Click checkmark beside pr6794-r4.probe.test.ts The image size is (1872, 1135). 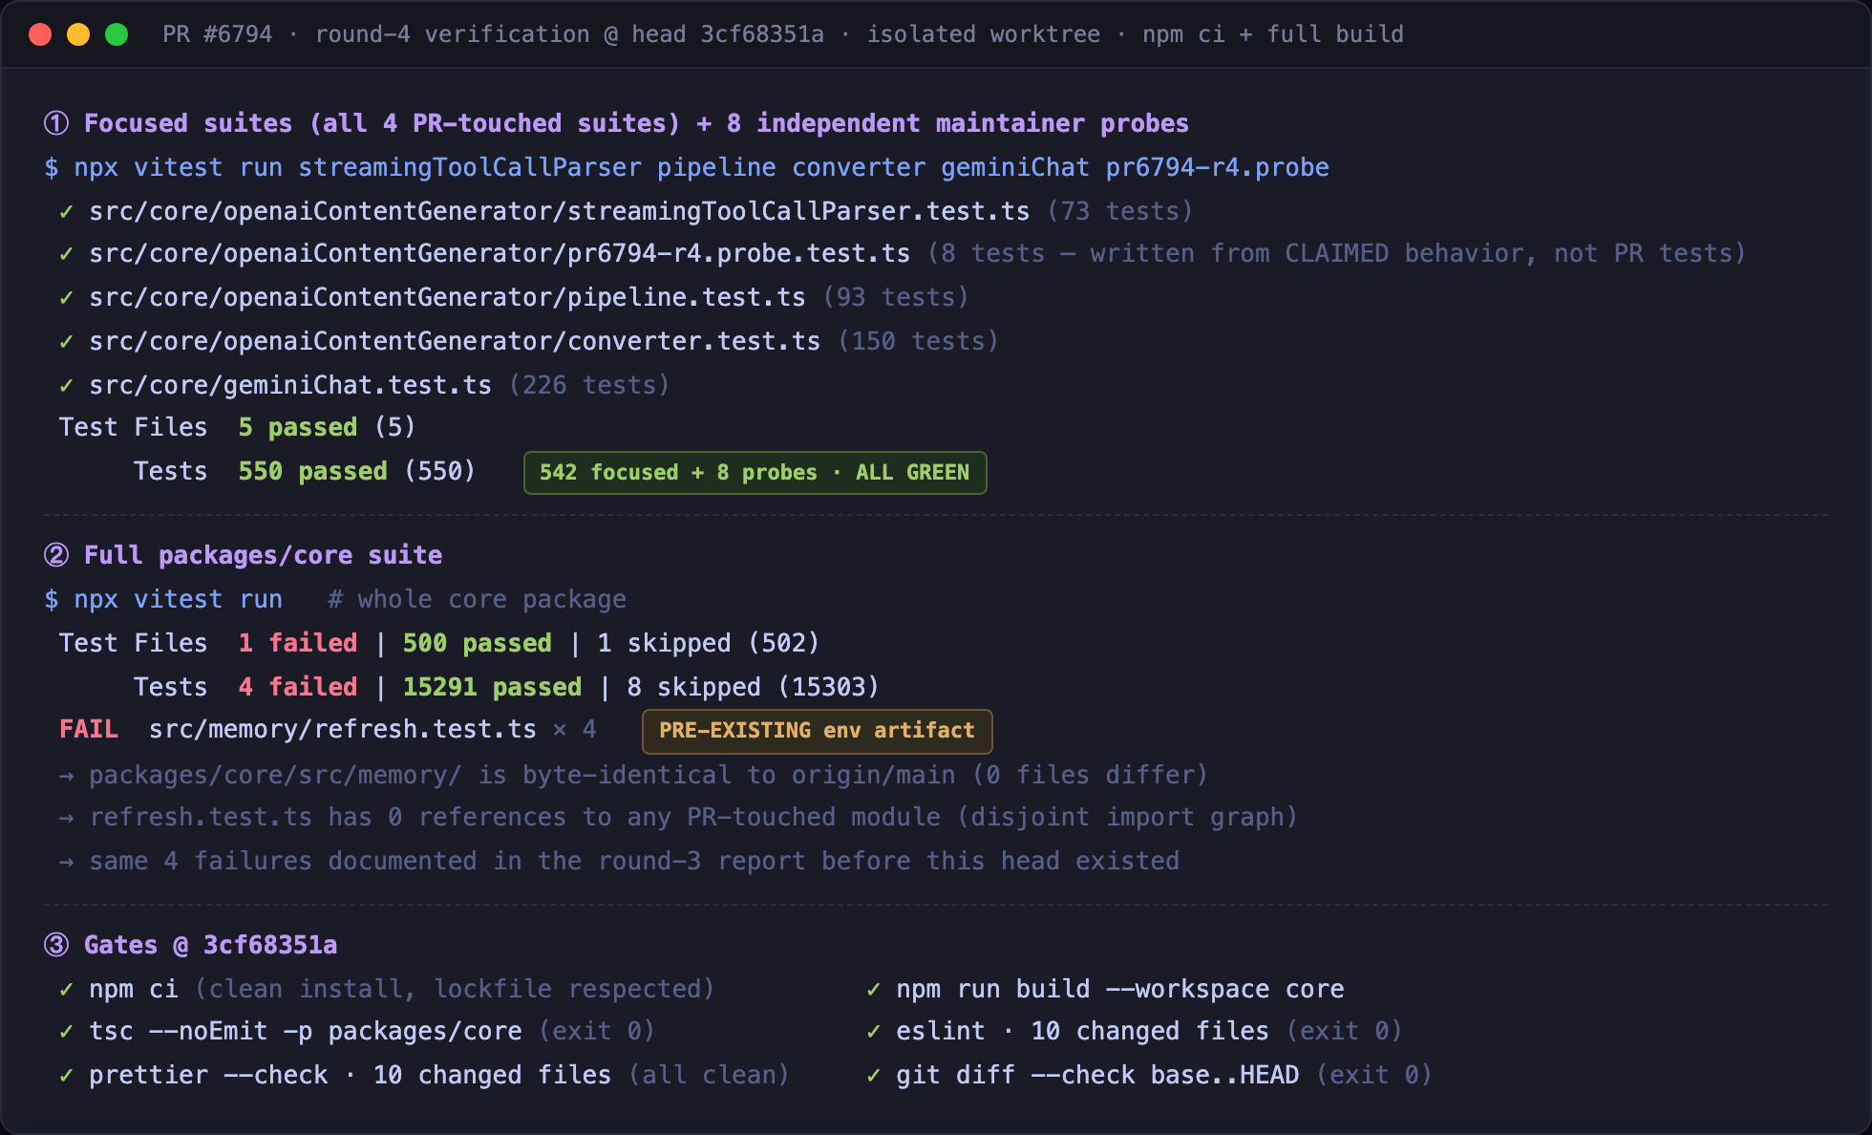(66, 253)
